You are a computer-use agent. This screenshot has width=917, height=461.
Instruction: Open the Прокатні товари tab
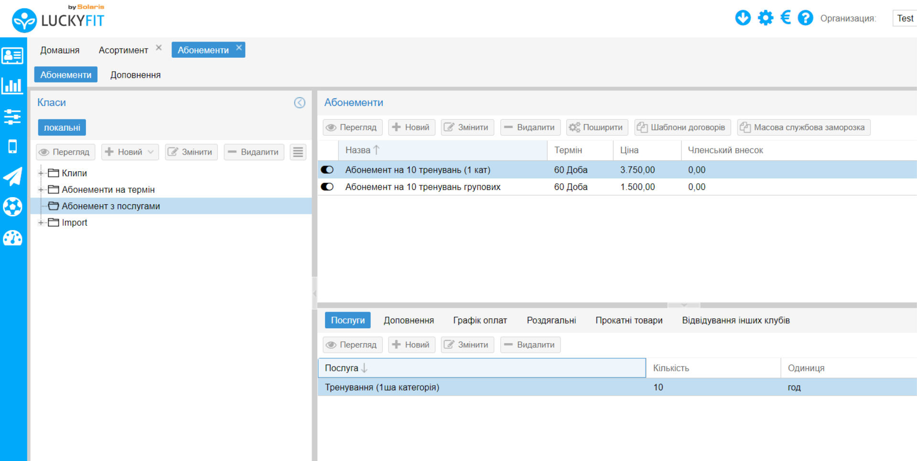[629, 320]
